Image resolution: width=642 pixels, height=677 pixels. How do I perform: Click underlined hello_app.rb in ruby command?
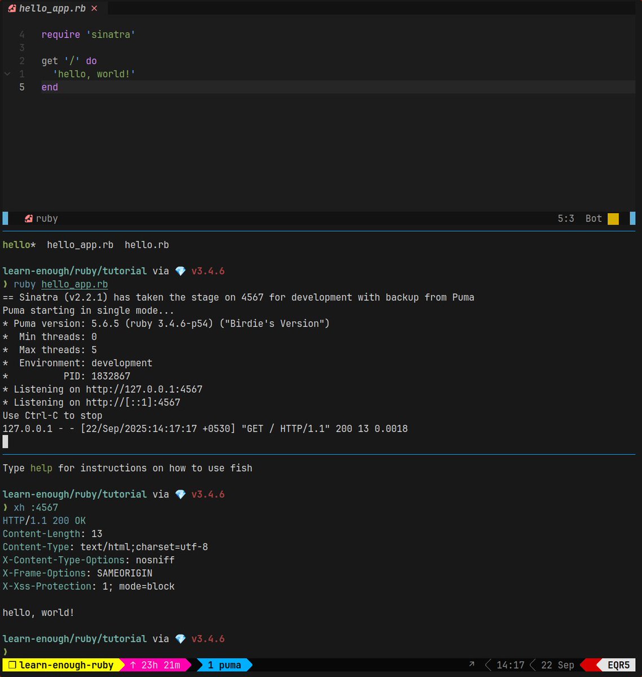(x=74, y=284)
